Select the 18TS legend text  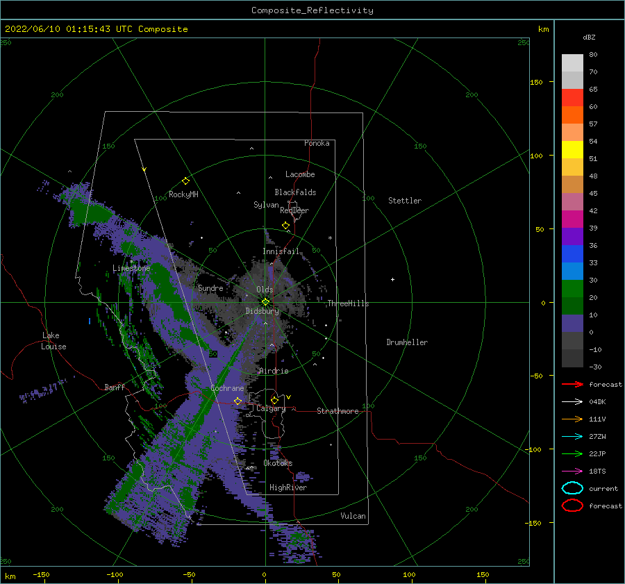597,472
